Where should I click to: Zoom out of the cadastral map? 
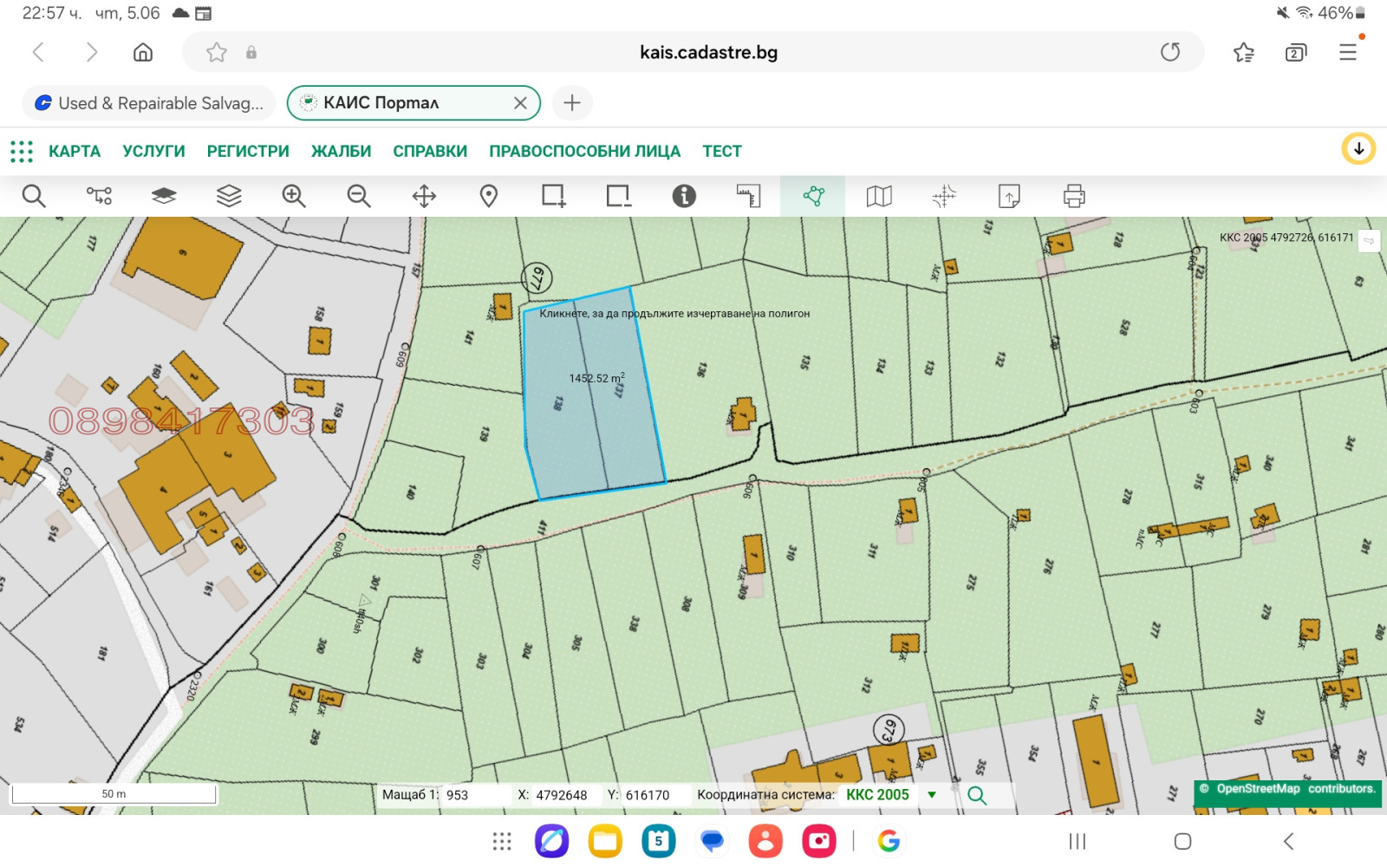[x=359, y=196]
